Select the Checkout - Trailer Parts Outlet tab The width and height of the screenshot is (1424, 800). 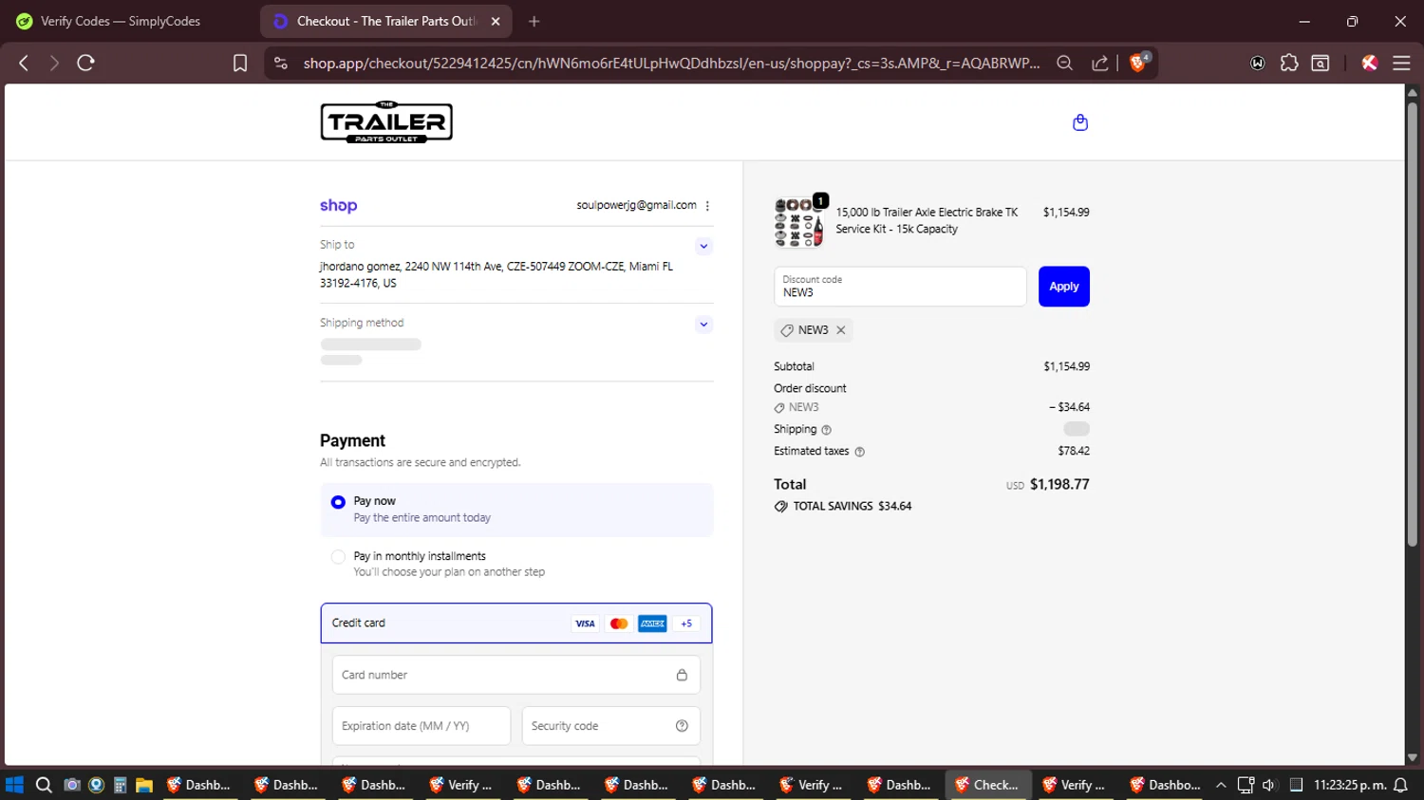(x=385, y=21)
